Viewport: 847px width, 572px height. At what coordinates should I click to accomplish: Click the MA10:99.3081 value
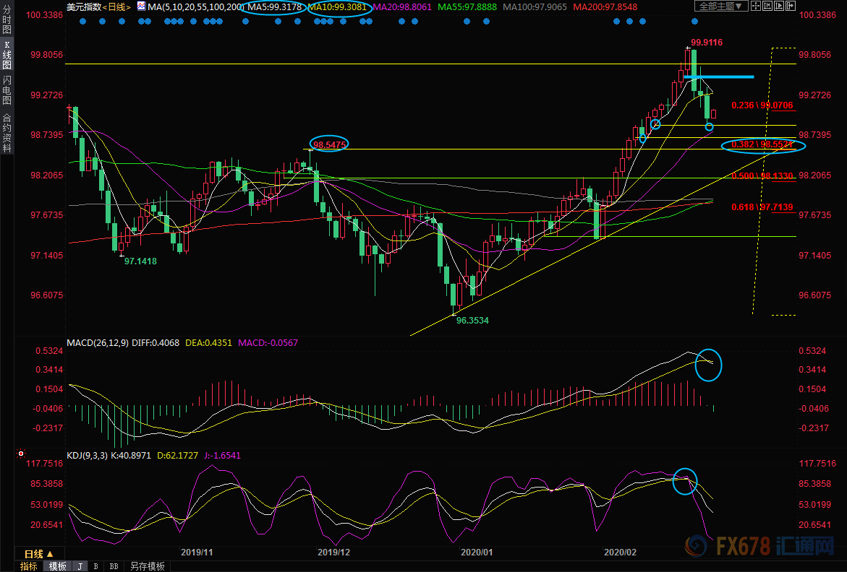(x=339, y=7)
